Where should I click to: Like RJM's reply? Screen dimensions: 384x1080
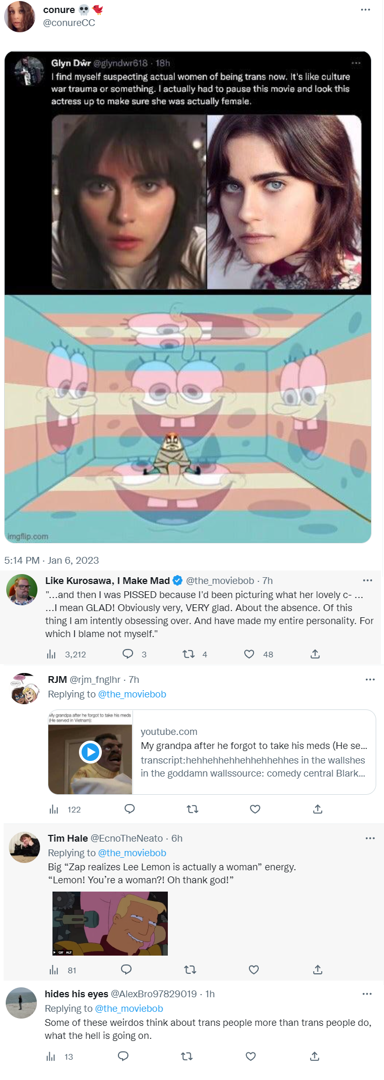click(255, 809)
